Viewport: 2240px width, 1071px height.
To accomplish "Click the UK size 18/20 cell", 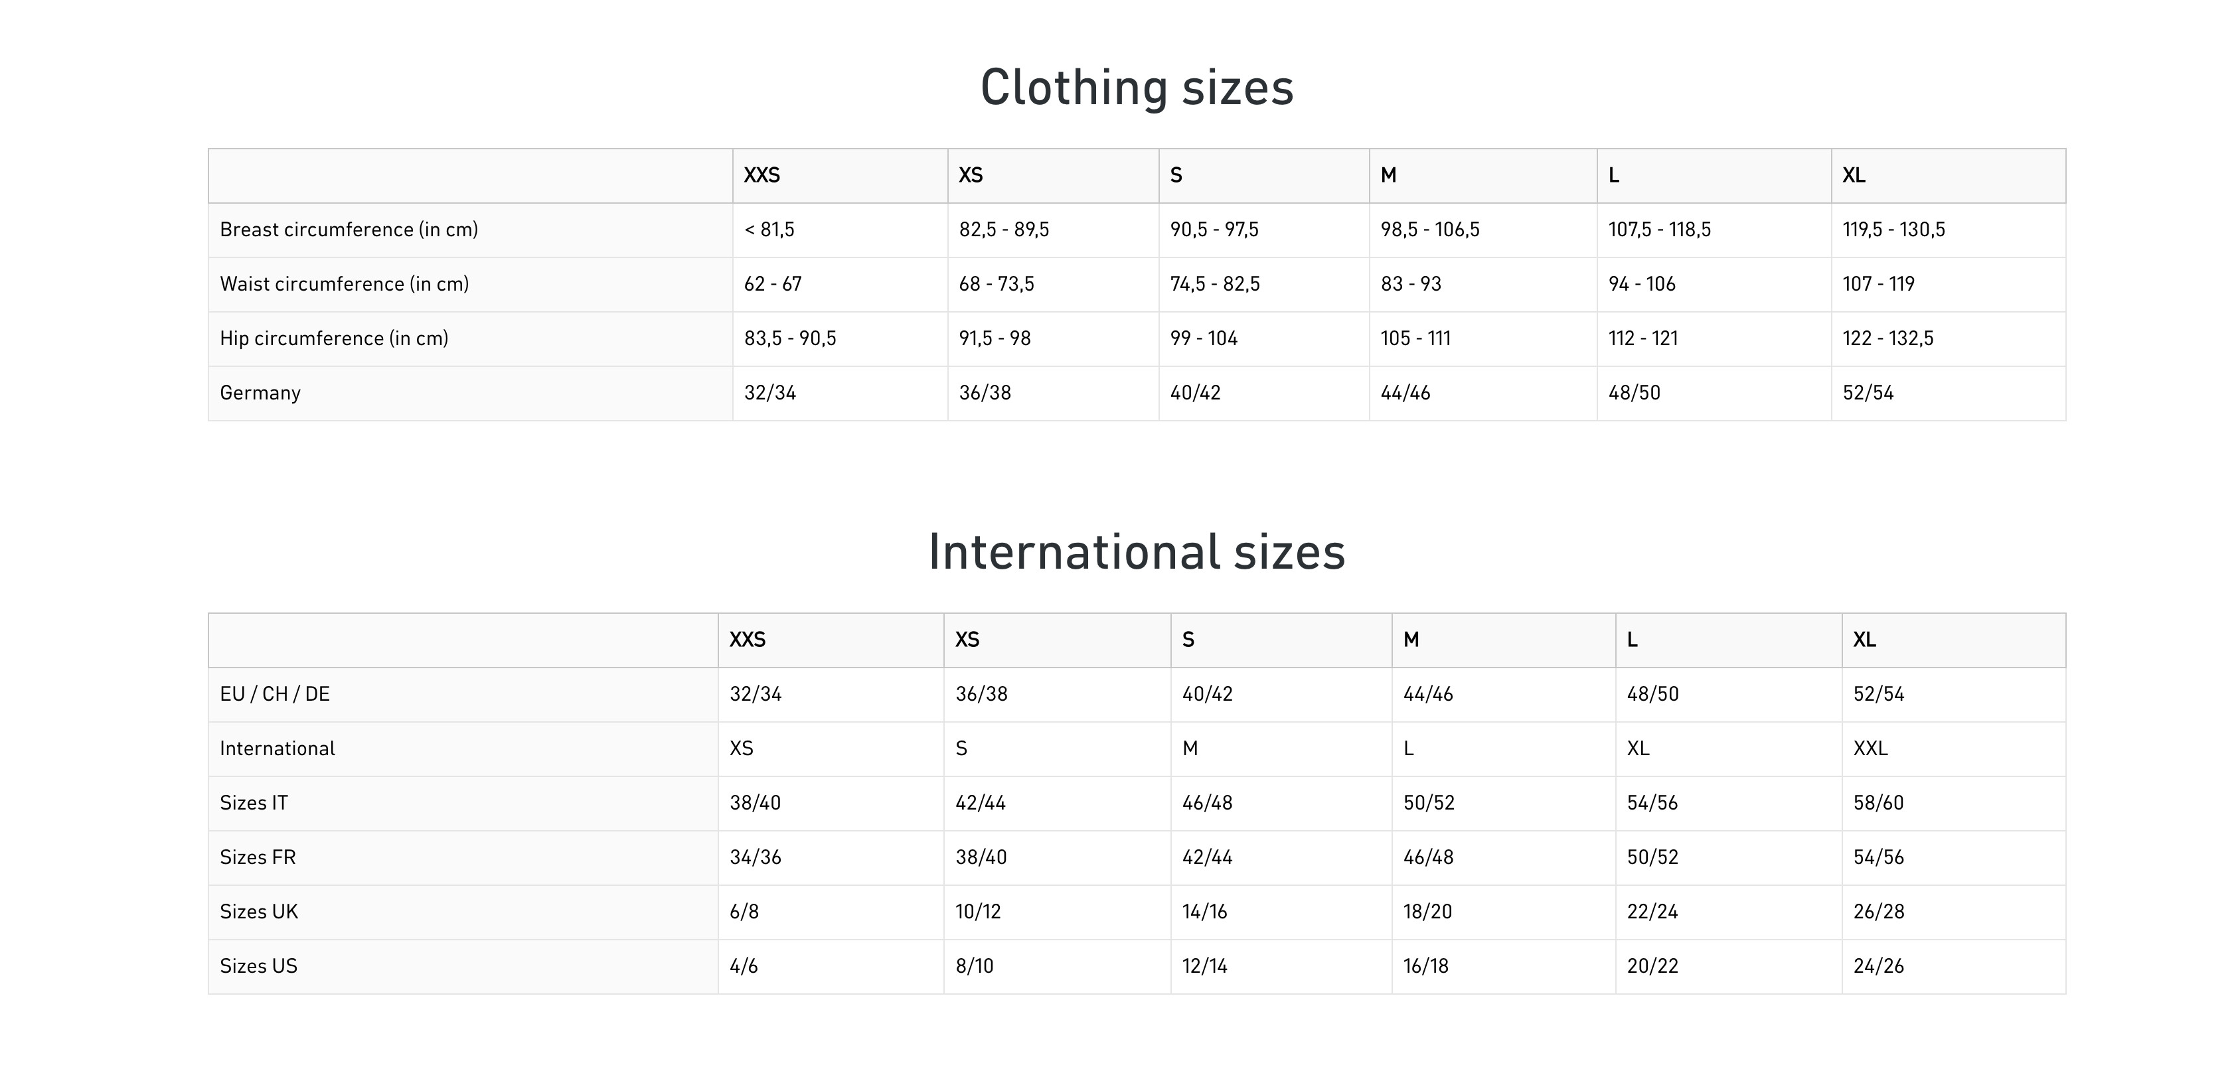I will tap(1428, 912).
